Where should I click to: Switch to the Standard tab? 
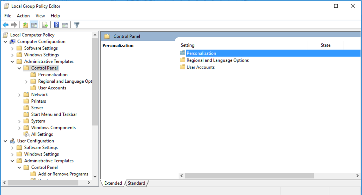pos(136,183)
